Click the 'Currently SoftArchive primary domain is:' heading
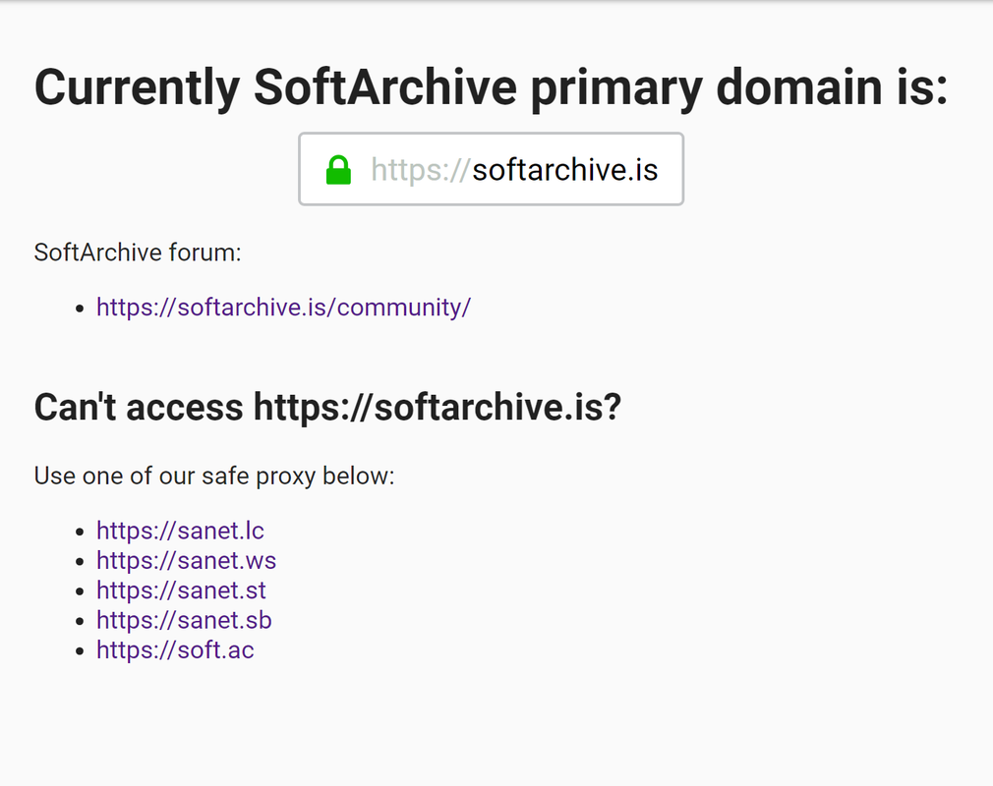 [491, 87]
